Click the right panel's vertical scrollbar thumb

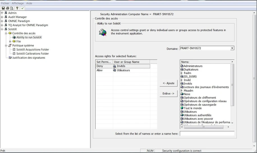point(254,79)
